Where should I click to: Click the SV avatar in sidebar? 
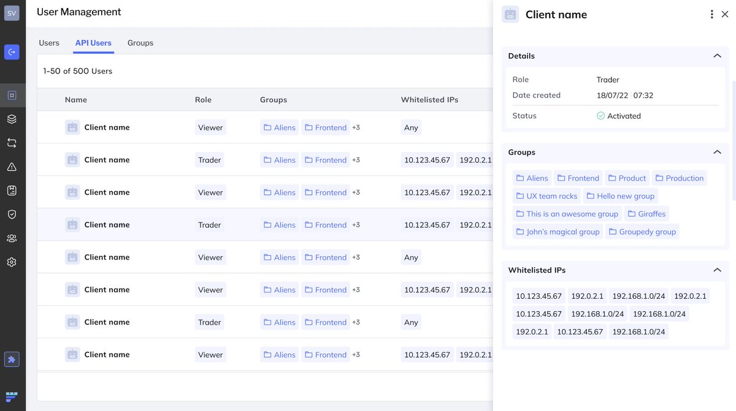[x=12, y=13]
